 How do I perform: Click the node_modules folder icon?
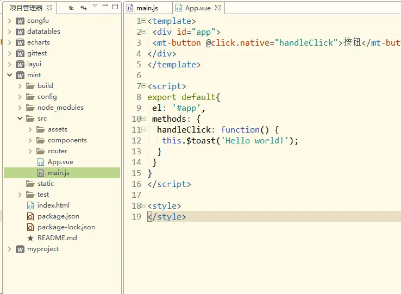(30, 108)
